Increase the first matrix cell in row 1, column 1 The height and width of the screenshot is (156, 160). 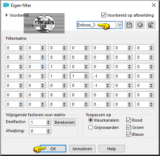(21, 47)
